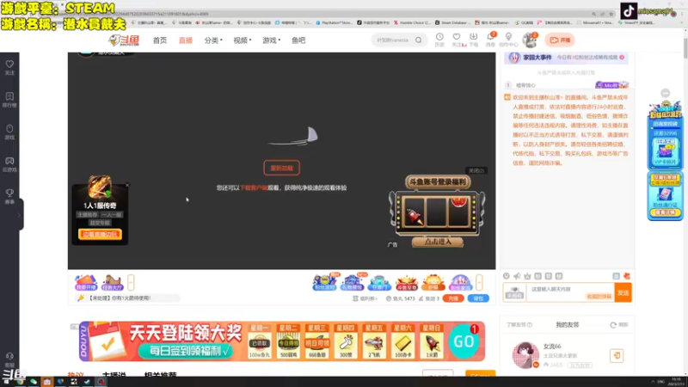This screenshot has height=387, width=688.
Task: Expand the 视频 video dropdown
Action: pos(243,40)
